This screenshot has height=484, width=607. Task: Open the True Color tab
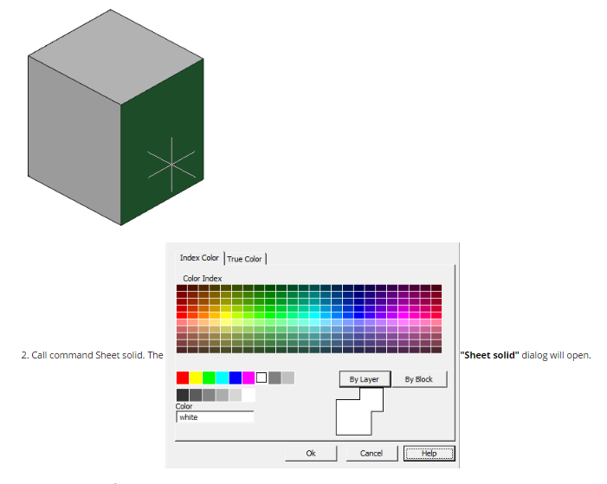(245, 259)
